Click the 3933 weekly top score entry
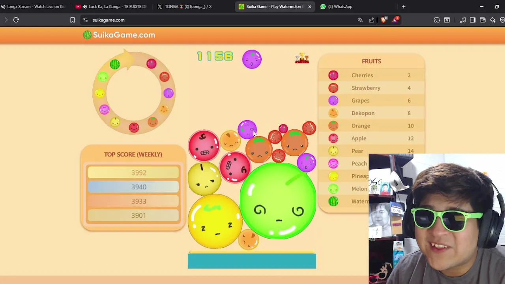This screenshot has height=284, width=505. coord(133,201)
